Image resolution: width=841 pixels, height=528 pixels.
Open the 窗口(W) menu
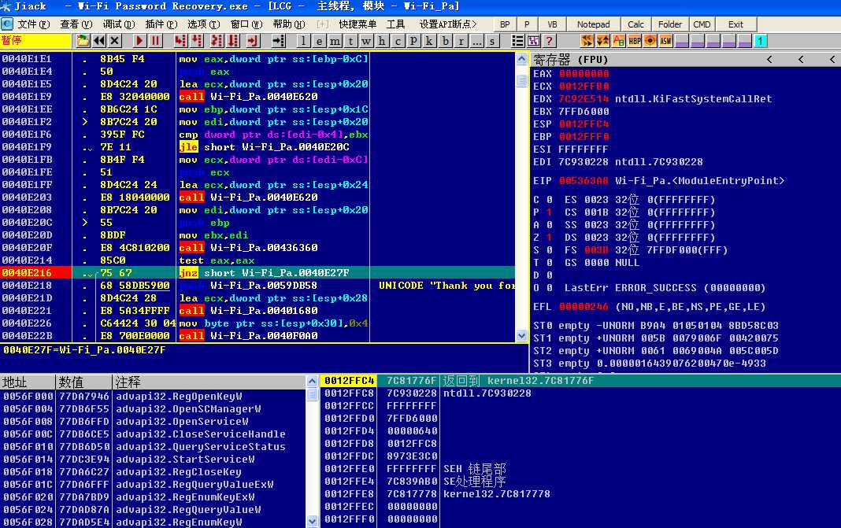click(x=246, y=24)
